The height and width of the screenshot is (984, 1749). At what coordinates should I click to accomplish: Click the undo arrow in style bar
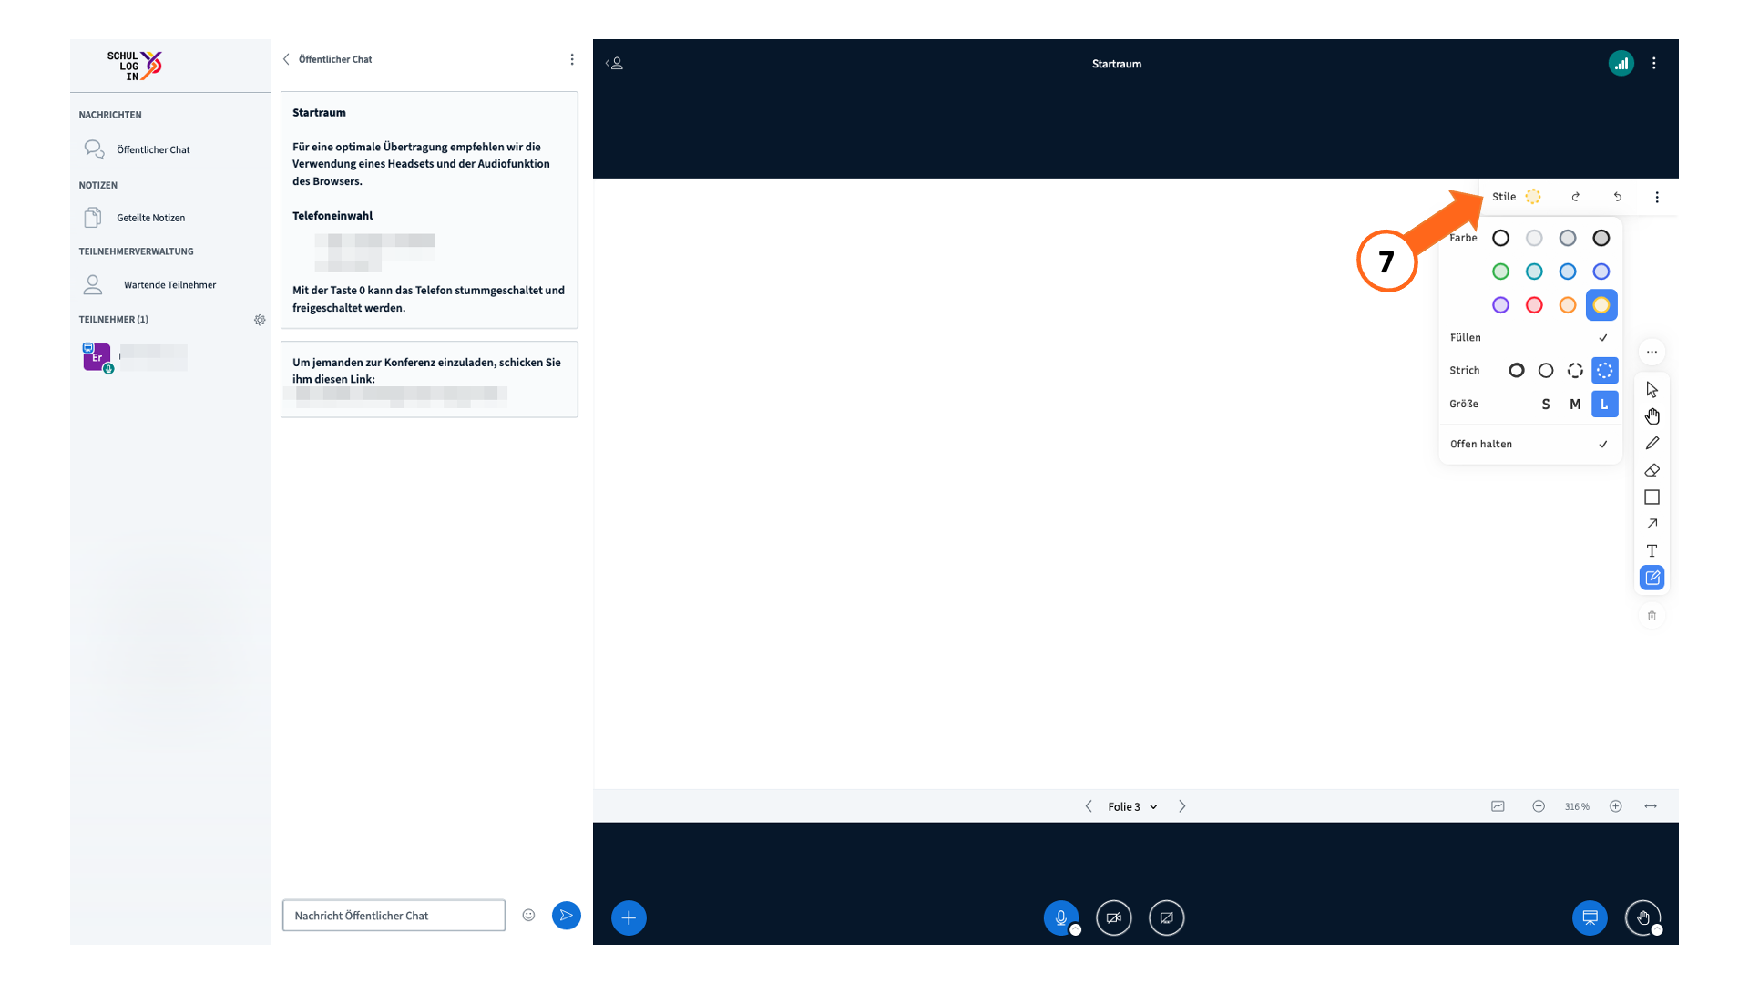(x=1617, y=197)
